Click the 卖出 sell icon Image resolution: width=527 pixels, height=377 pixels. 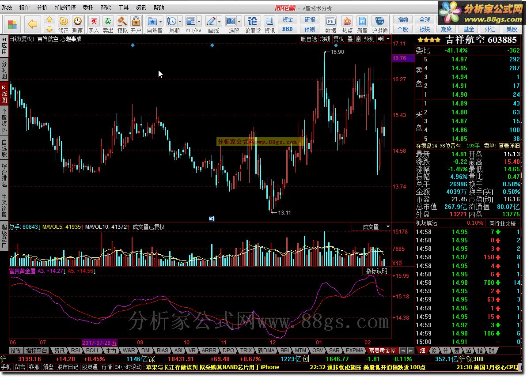[108, 25]
